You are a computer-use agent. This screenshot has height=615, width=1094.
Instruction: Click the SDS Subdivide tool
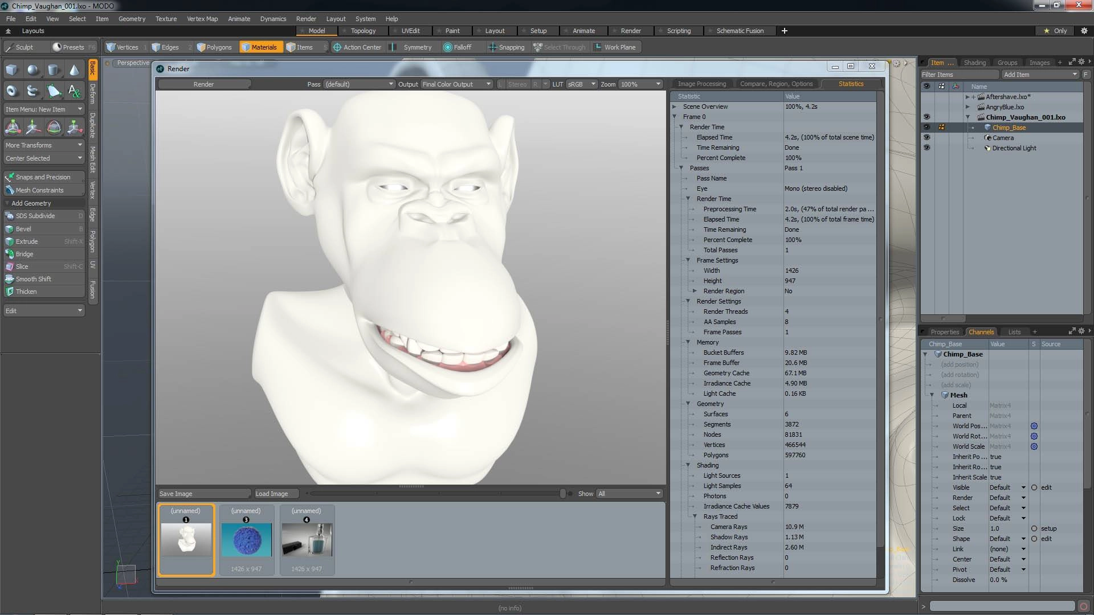pyautogui.click(x=44, y=216)
